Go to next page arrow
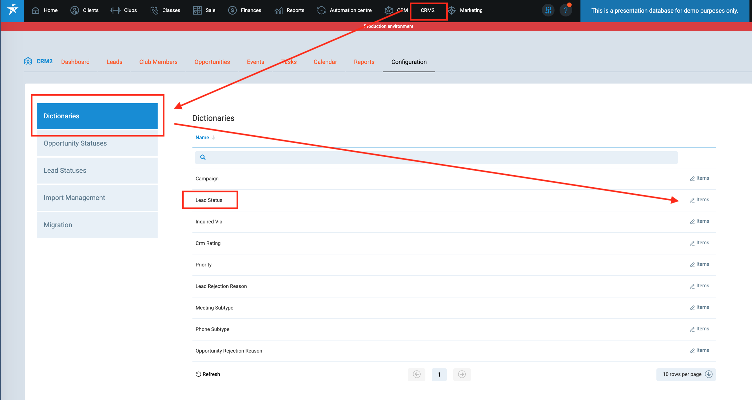Image resolution: width=752 pixels, height=400 pixels. pyautogui.click(x=462, y=374)
